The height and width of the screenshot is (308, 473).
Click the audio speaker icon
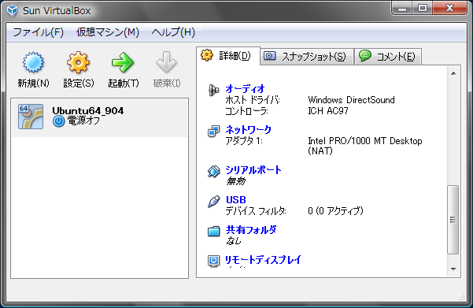coord(213,91)
